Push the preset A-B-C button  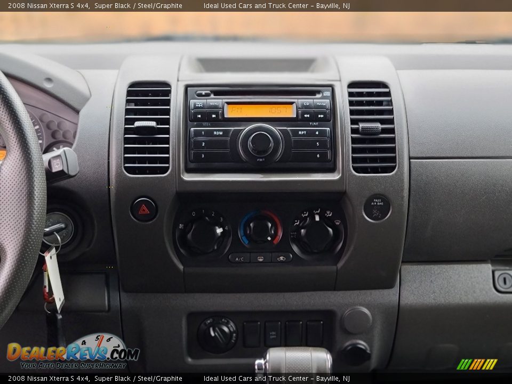(199, 105)
